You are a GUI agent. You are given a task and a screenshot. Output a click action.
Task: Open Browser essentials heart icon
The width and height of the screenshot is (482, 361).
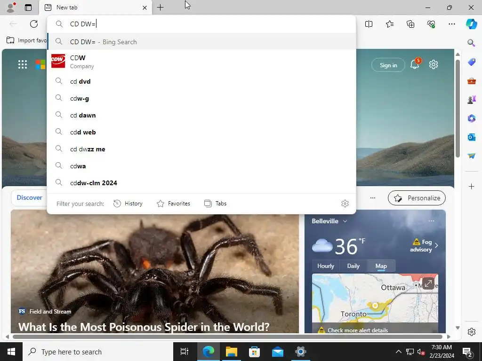pos(431,24)
